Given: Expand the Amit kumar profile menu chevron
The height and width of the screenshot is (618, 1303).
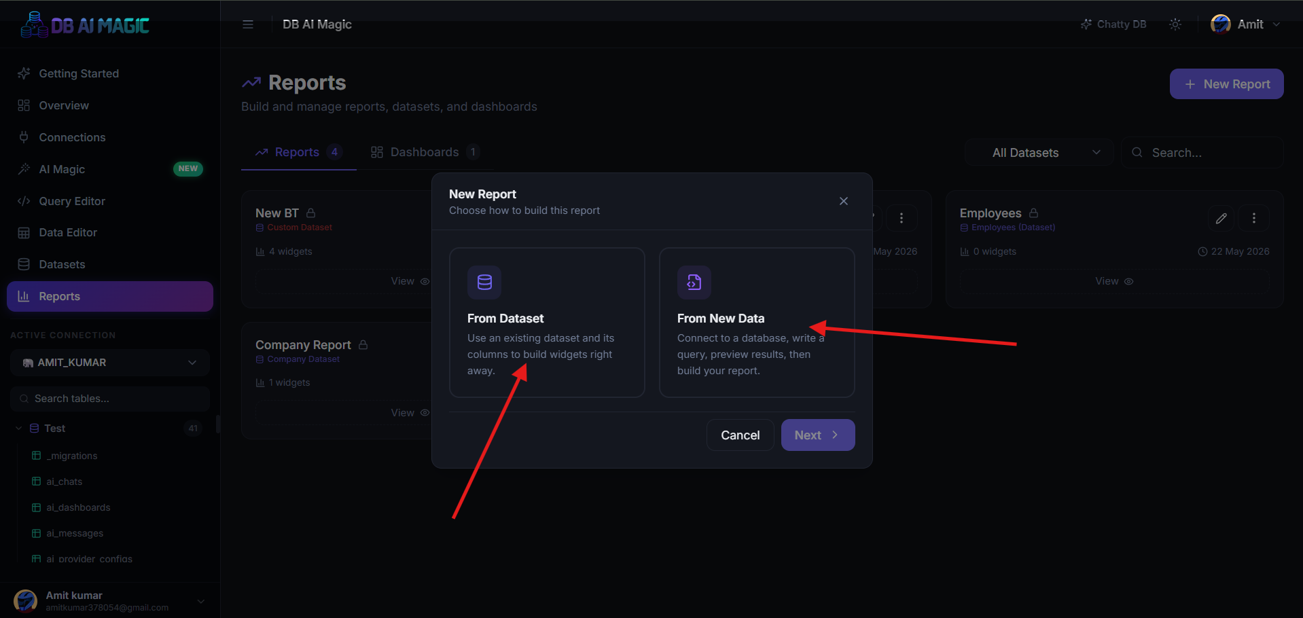Looking at the screenshot, I should click(x=201, y=601).
